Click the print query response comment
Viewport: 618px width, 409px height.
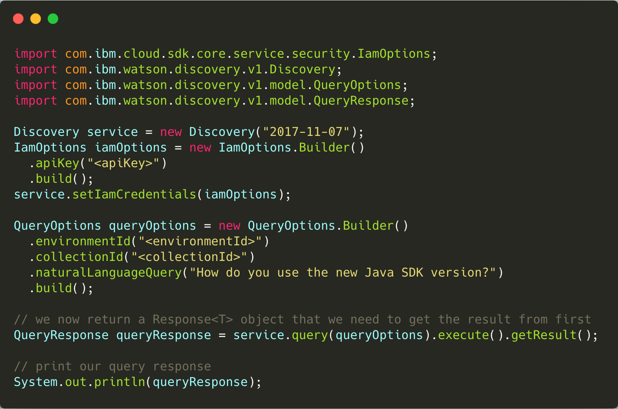pyautogui.click(x=112, y=366)
